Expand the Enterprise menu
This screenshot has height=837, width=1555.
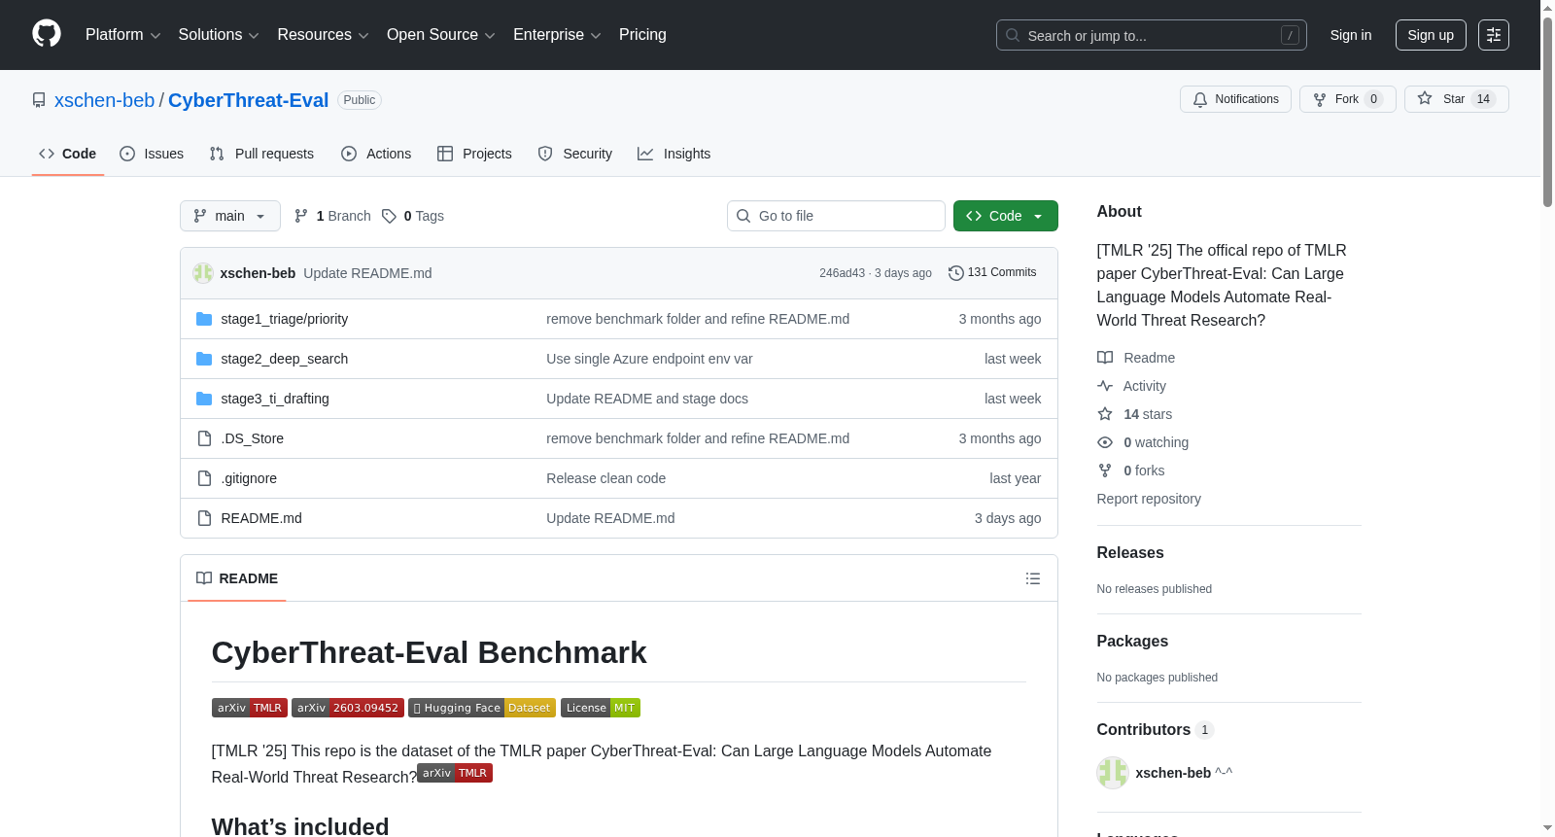(557, 35)
